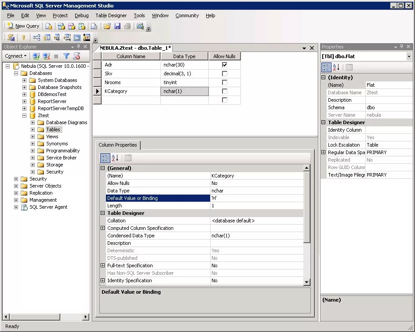Click the Default Value or Binding 'H' field
This screenshot has height=332, width=415.
[x=257, y=198]
